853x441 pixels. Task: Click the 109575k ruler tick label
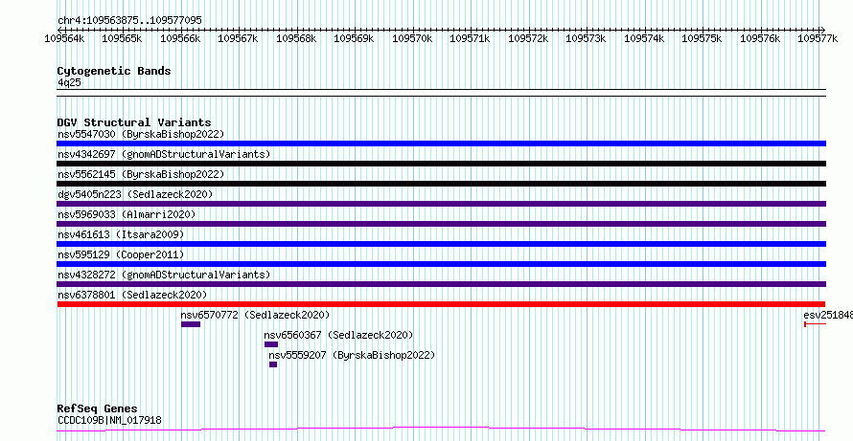tap(703, 38)
